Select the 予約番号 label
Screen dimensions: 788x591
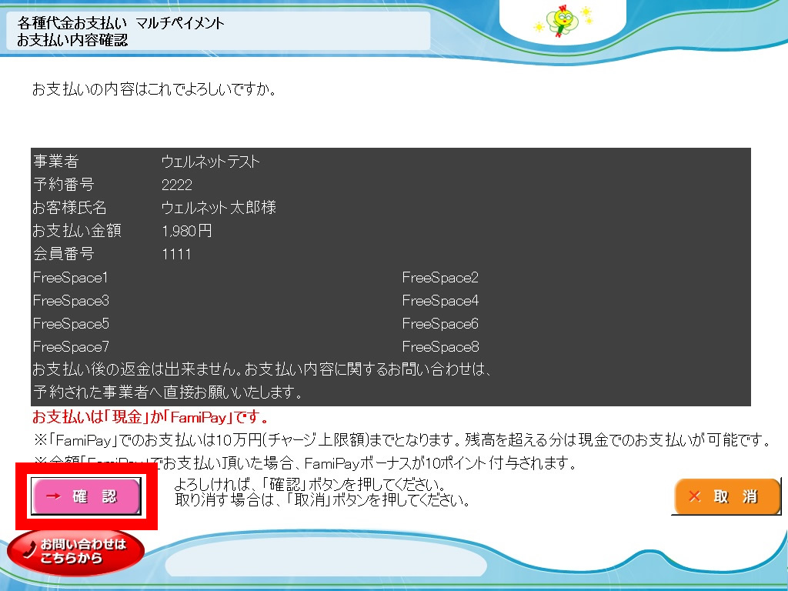tap(64, 185)
